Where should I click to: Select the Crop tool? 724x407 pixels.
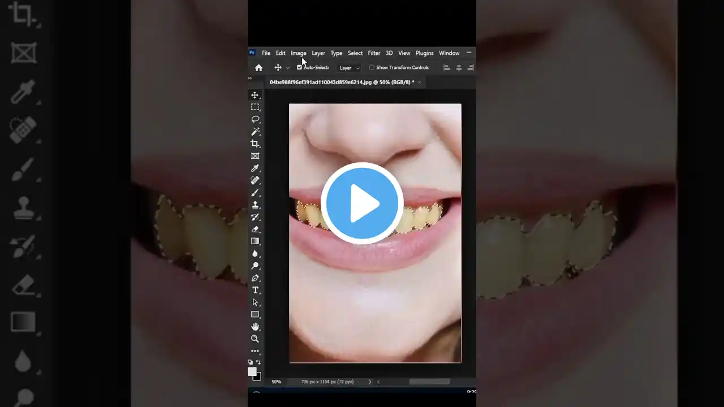click(255, 143)
